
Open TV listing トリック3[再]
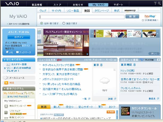point(127,71)
